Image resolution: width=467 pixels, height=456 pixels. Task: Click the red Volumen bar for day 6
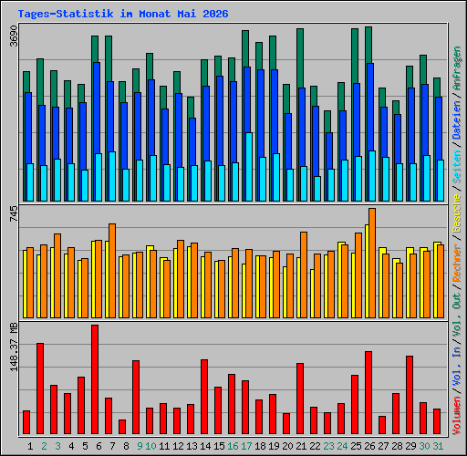(95, 379)
